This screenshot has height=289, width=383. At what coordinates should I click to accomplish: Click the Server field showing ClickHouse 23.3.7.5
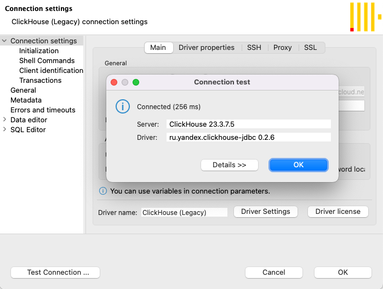point(249,124)
